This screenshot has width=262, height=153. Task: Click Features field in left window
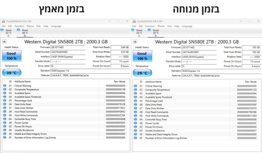(x=90, y=75)
